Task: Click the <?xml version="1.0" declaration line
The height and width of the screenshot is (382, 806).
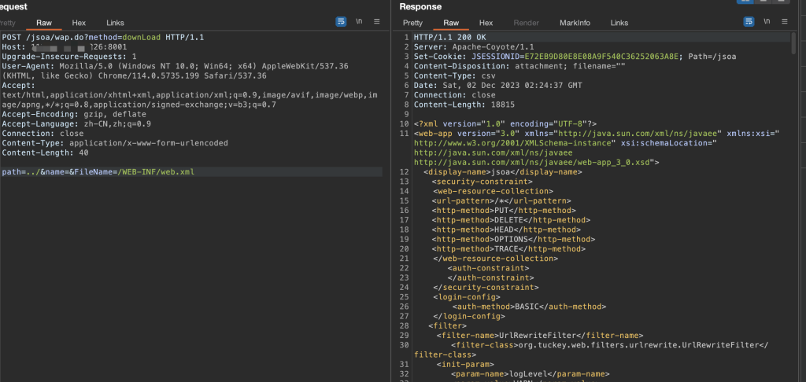Action: (505, 123)
